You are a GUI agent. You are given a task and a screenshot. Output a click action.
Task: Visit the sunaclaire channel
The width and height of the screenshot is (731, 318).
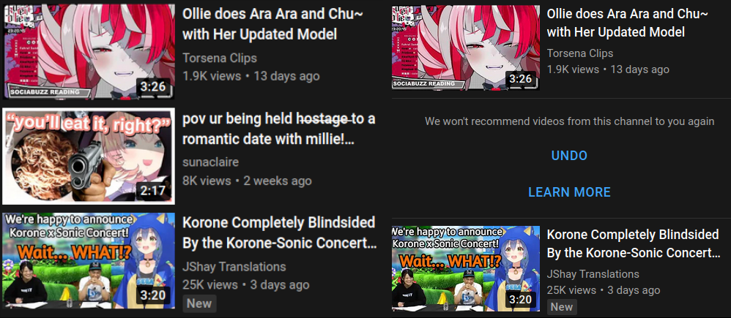pos(211,162)
